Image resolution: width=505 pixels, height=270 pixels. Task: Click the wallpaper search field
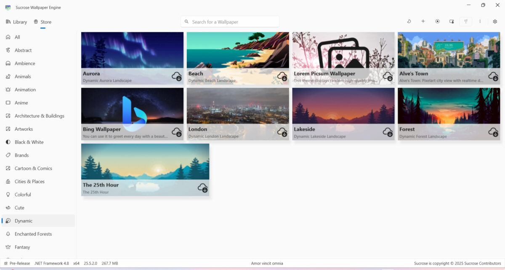click(x=229, y=21)
